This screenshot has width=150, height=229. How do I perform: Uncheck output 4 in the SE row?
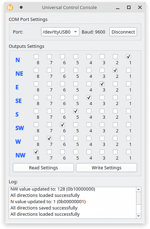89,97
